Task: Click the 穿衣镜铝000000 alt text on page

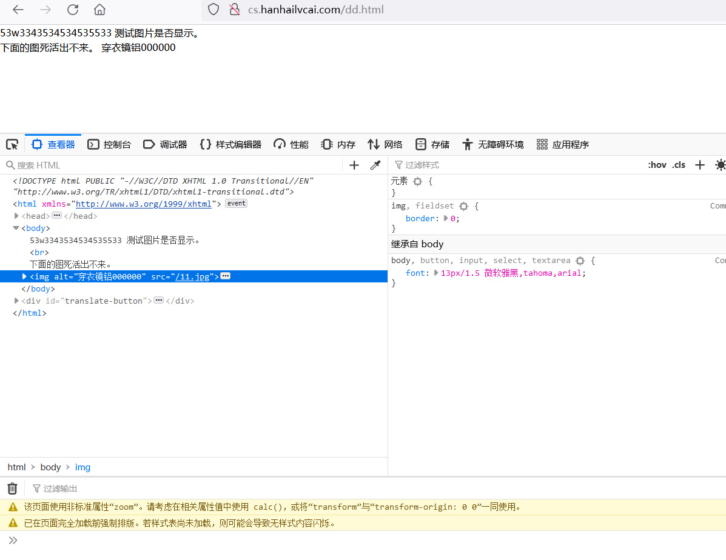Action: [138, 48]
